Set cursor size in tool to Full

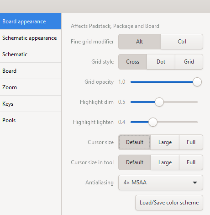[x=191, y=162]
